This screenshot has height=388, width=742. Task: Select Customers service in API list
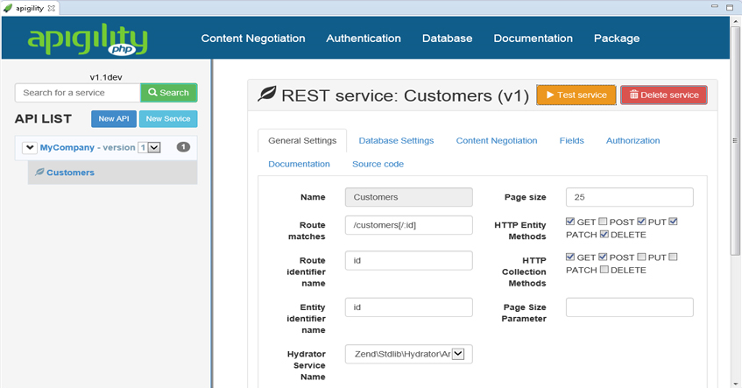(x=113, y=173)
